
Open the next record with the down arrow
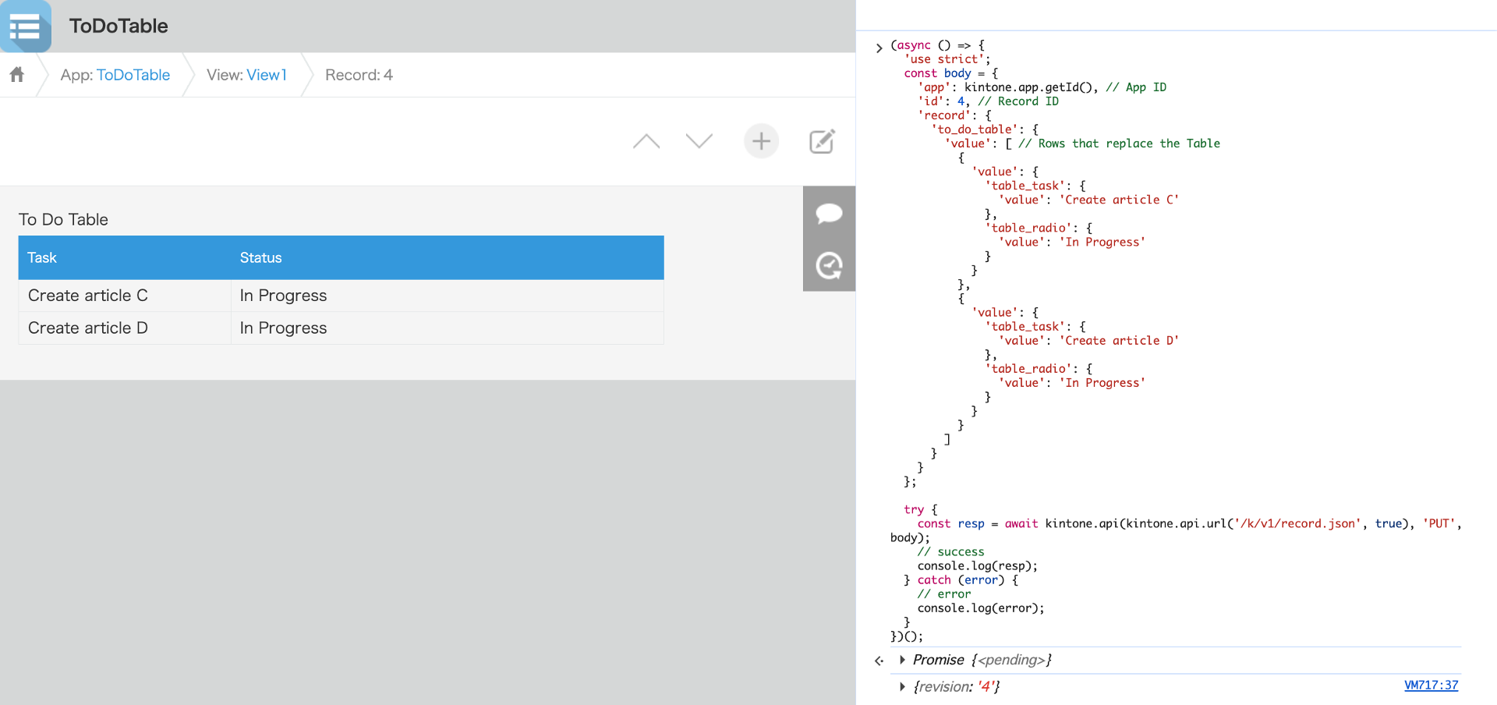click(699, 141)
